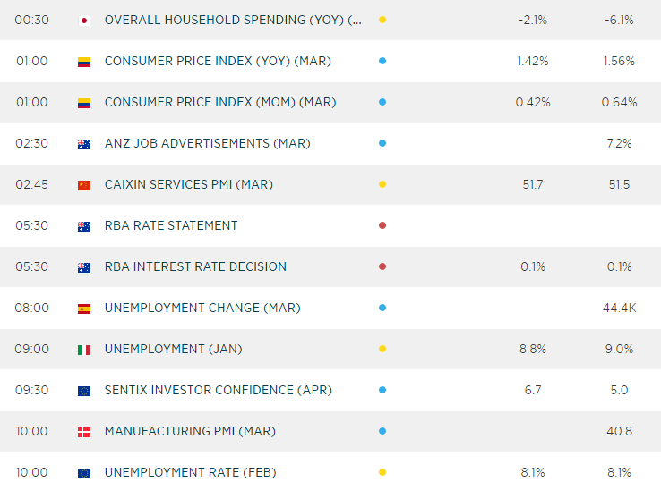Image resolution: width=661 pixels, height=482 pixels.
Task: Click EU flag beside Sentix Investor Confidence
Action: pos(84,391)
